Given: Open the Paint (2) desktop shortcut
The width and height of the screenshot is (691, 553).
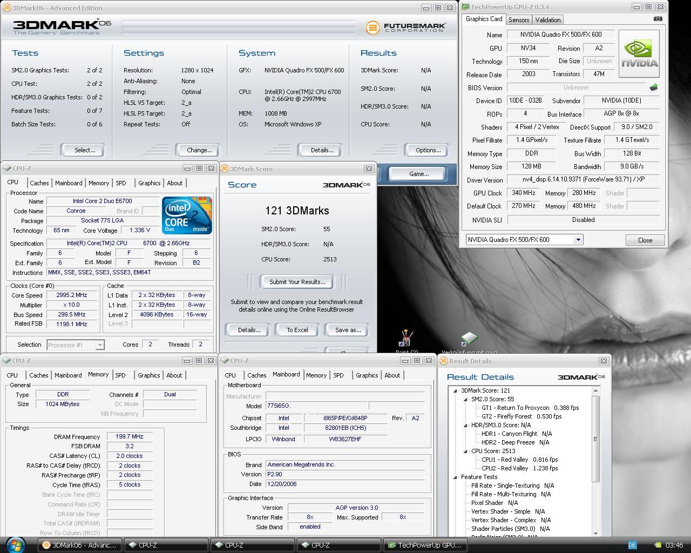Looking at the screenshot, I should 406,340.
